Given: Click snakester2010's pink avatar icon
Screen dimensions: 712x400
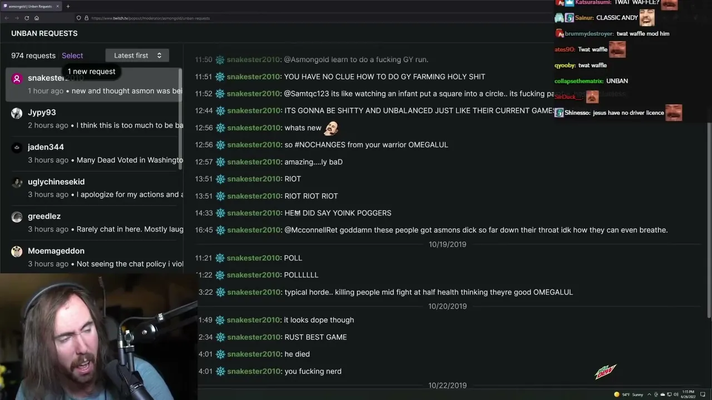Looking at the screenshot, I should [x=17, y=79].
